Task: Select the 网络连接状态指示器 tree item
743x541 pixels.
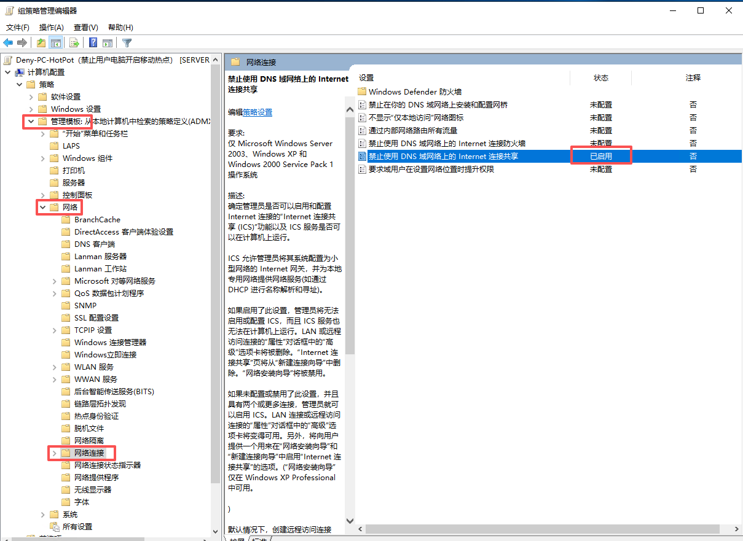Action: tap(108, 465)
